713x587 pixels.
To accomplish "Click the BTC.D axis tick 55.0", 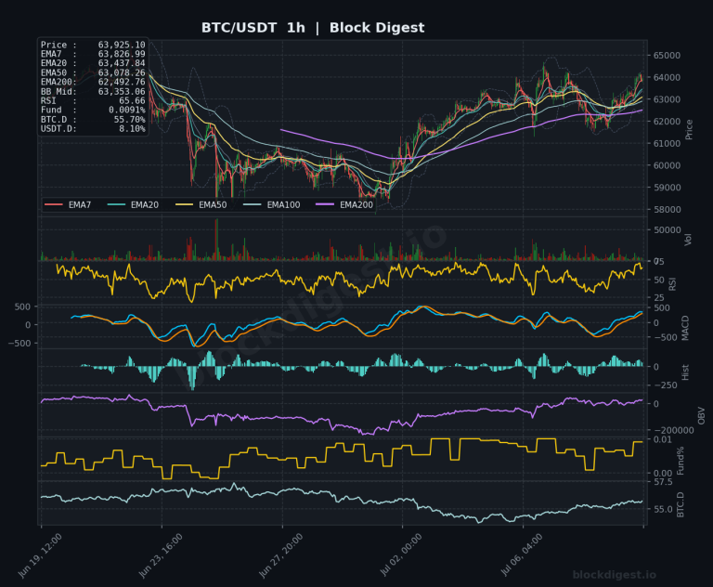I will [663, 509].
